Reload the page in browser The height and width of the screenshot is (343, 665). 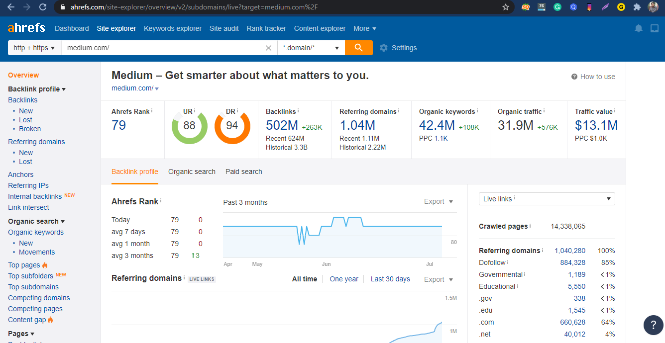point(43,7)
